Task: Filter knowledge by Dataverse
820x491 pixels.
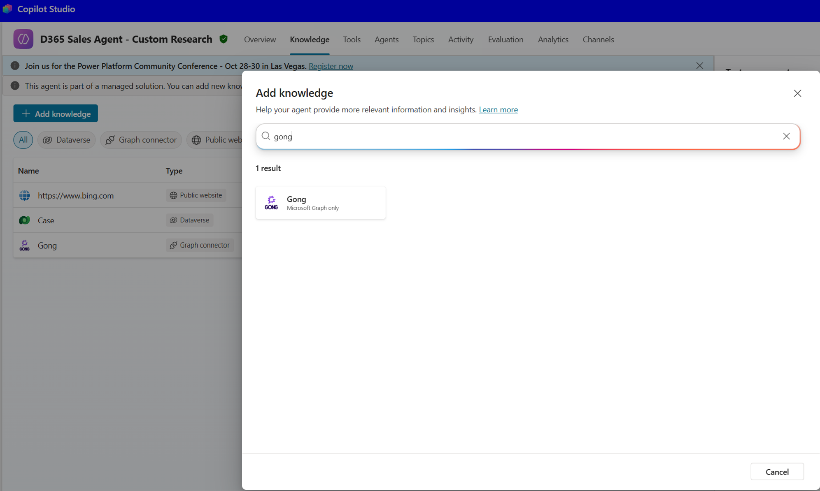Action: (x=66, y=140)
